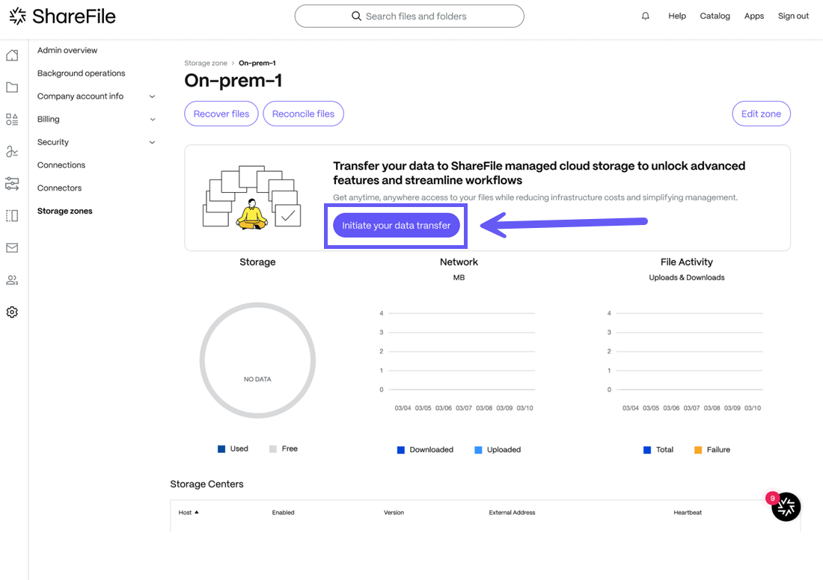Open the Help link
823x580 pixels.
(677, 16)
